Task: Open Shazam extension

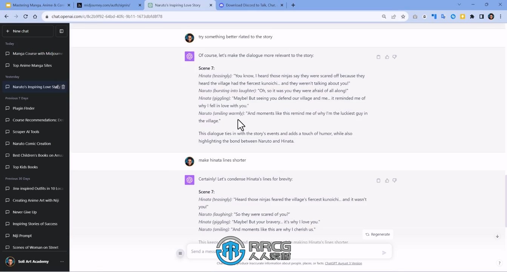Action: click(453, 17)
